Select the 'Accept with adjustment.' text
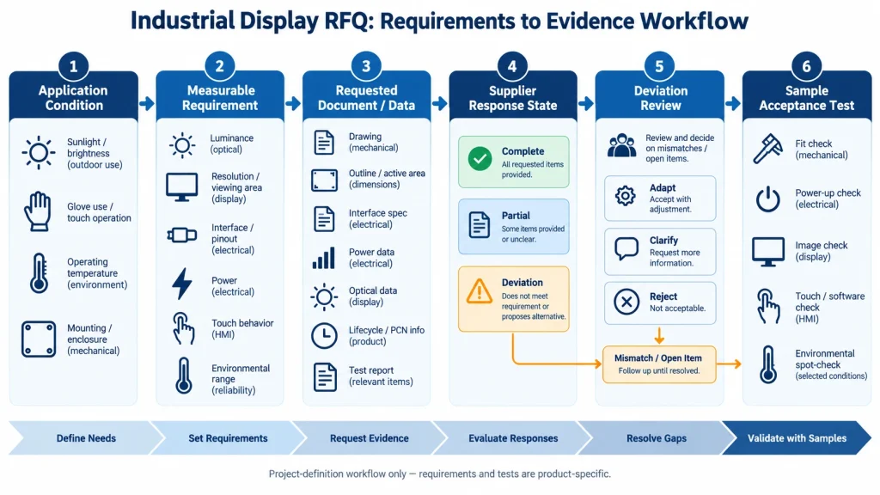Viewport: 880px width, 495px height. click(x=670, y=205)
